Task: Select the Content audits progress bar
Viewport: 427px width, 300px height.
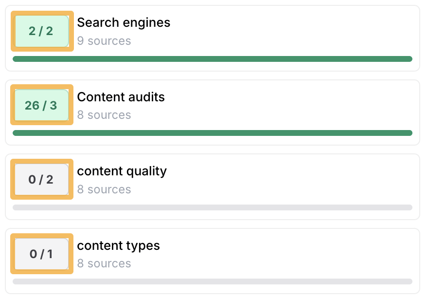Action: [x=213, y=132]
